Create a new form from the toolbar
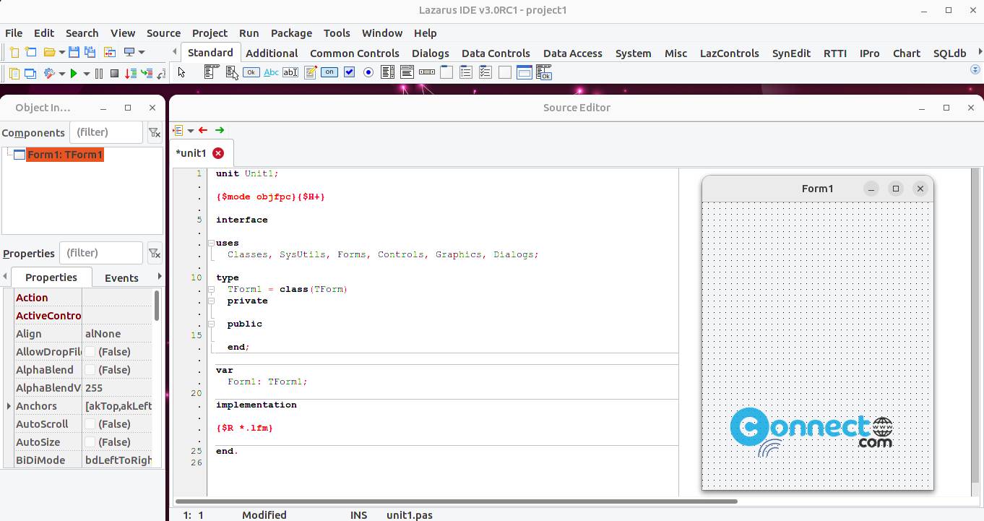The width and height of the screenshot is (984, 521). click(30, 52)
